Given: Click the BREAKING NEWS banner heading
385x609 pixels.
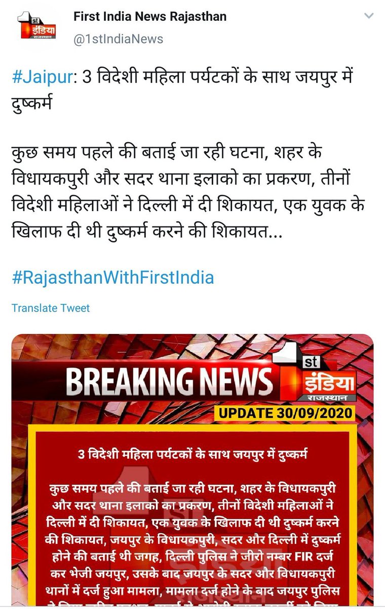Looking at the screenshot, I should tap(169, 382).
